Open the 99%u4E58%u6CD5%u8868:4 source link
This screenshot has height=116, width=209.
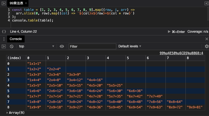pyautogui.click(x=181, y=53)
